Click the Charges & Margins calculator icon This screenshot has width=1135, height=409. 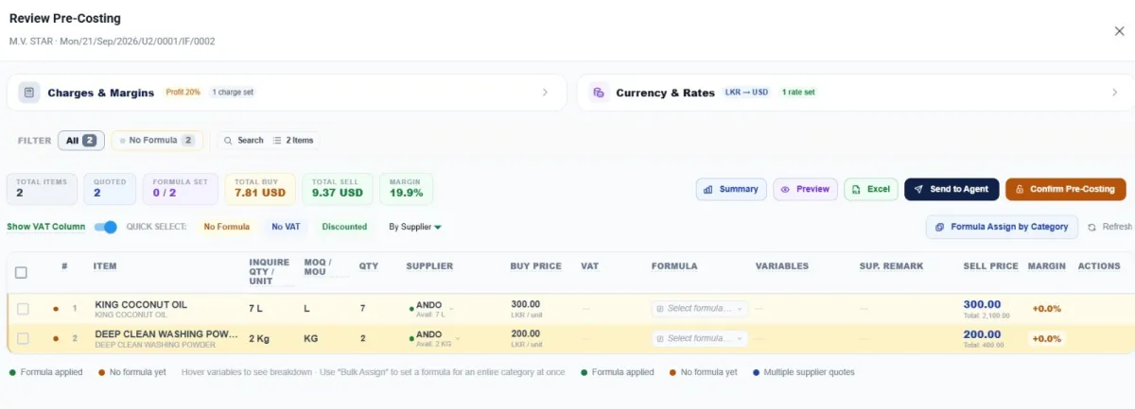29,93
